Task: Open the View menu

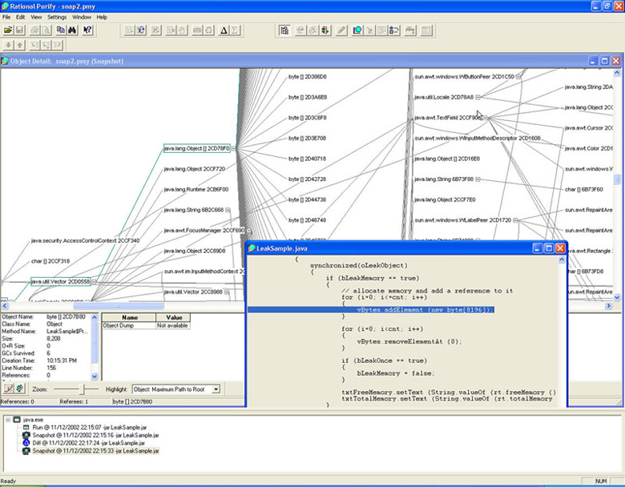Action: (x=36, y=17)
